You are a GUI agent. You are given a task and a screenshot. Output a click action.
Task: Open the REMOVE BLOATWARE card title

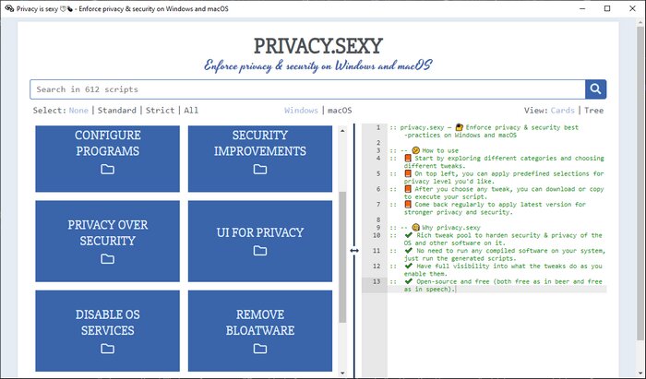[260, 323]
